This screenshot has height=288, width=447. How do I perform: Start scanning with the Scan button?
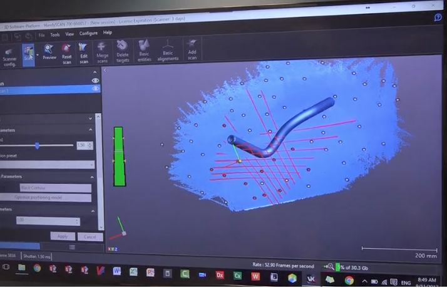coord(28,54)
